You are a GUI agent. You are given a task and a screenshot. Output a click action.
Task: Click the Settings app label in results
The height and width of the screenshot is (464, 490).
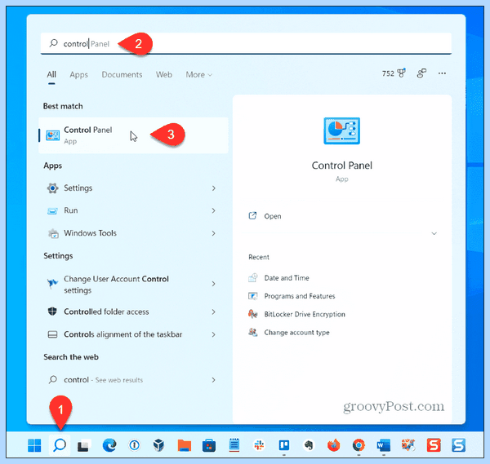tap(78, 188)
